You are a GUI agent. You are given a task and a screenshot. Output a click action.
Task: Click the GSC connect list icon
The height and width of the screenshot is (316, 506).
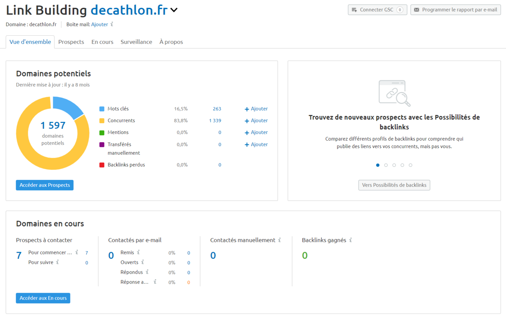click(354, 10)
